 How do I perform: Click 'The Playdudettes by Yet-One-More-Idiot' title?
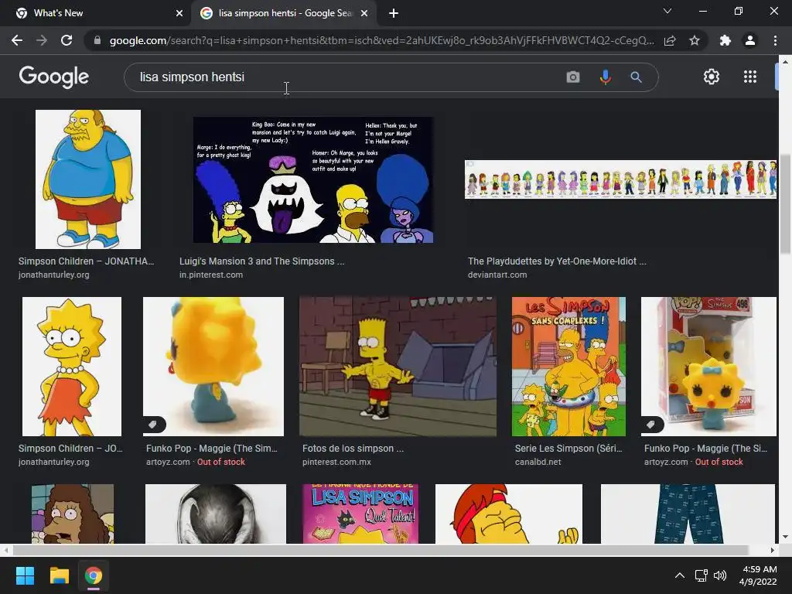coord(557,261)
